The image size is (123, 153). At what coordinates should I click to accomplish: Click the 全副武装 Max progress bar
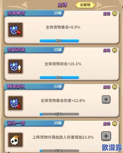(59, 78)
